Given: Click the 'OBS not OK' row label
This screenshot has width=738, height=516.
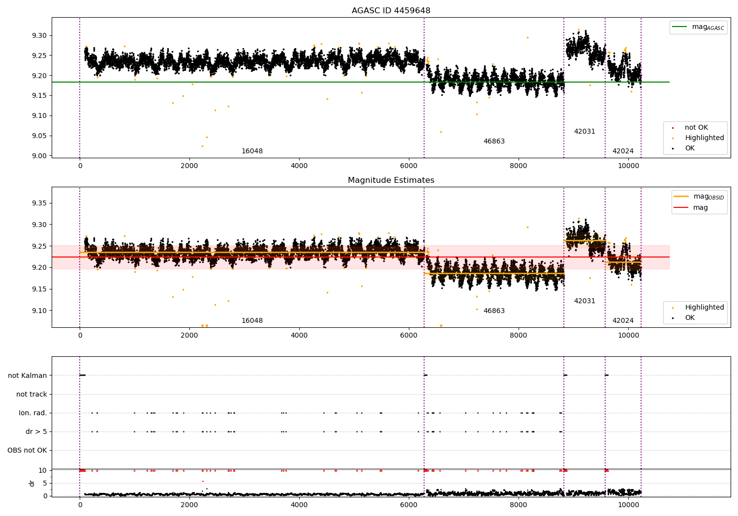Looking at the screenshot, I should point(28,451).
